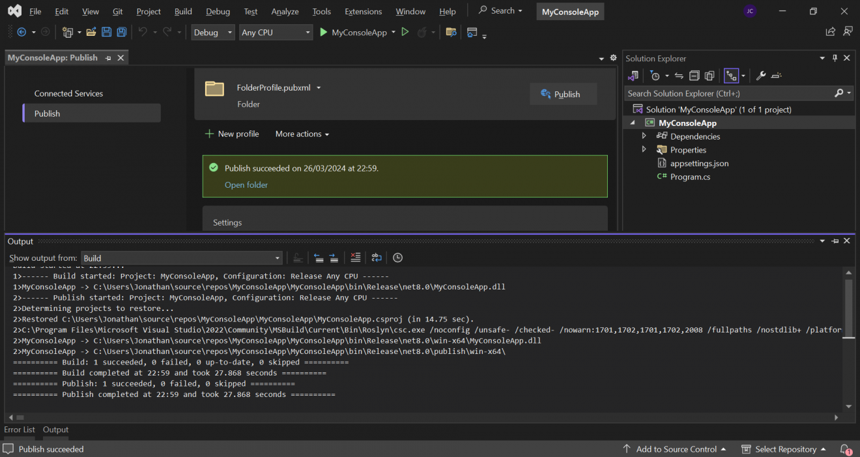The height and width of the screenshot is (457, 860).
Task: Toggle word wrap in the Output window
Action: pos(377,258)
